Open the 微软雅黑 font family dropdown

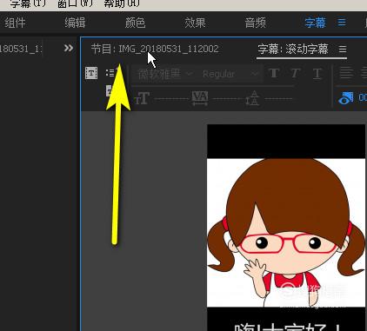pos(165,74)
